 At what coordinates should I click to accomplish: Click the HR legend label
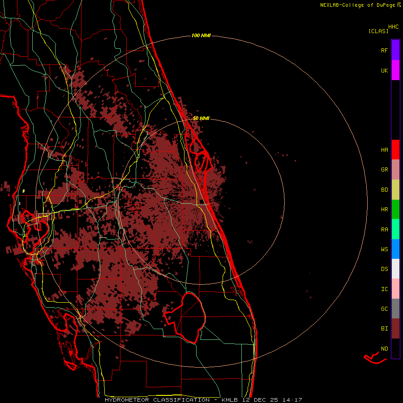384,210
